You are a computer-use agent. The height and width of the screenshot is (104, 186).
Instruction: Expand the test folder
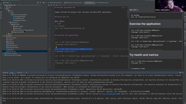(7, 34)
